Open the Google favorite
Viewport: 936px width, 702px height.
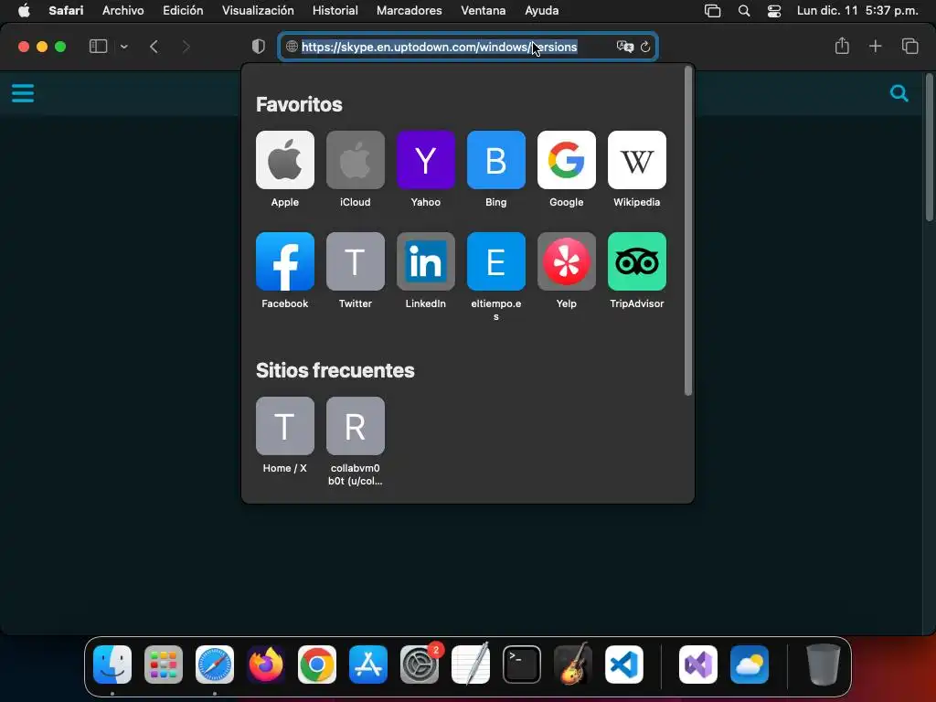point(567,160)
